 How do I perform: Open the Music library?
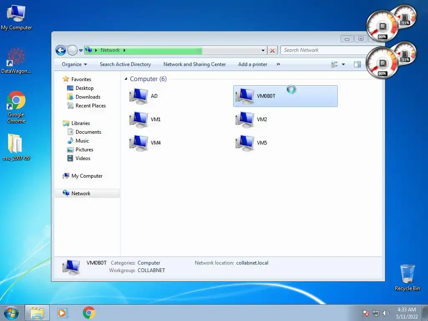(82, 141)
